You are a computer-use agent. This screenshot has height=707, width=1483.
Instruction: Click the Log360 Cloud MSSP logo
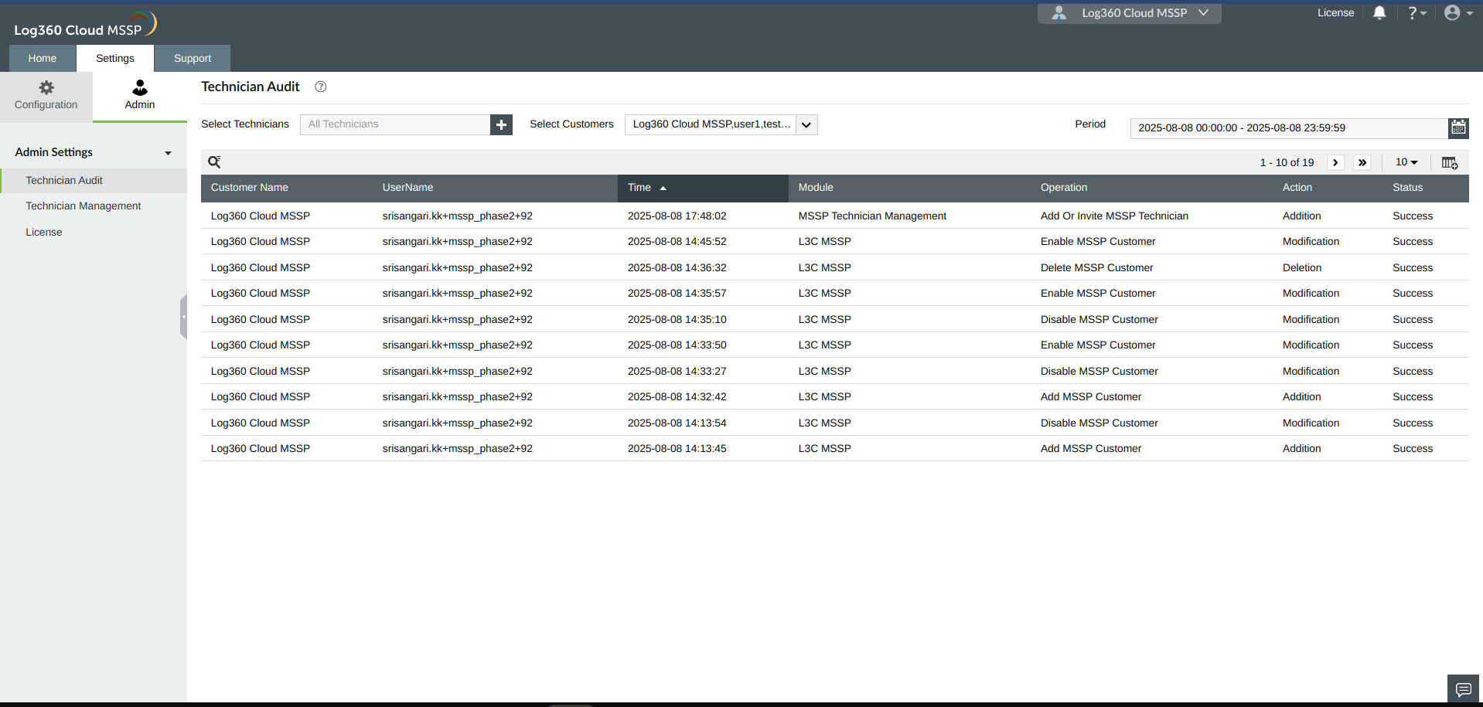coord(85,25)
